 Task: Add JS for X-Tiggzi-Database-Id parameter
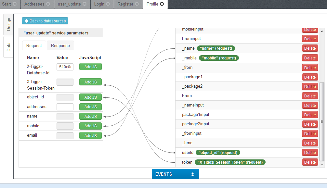[90, 67]
